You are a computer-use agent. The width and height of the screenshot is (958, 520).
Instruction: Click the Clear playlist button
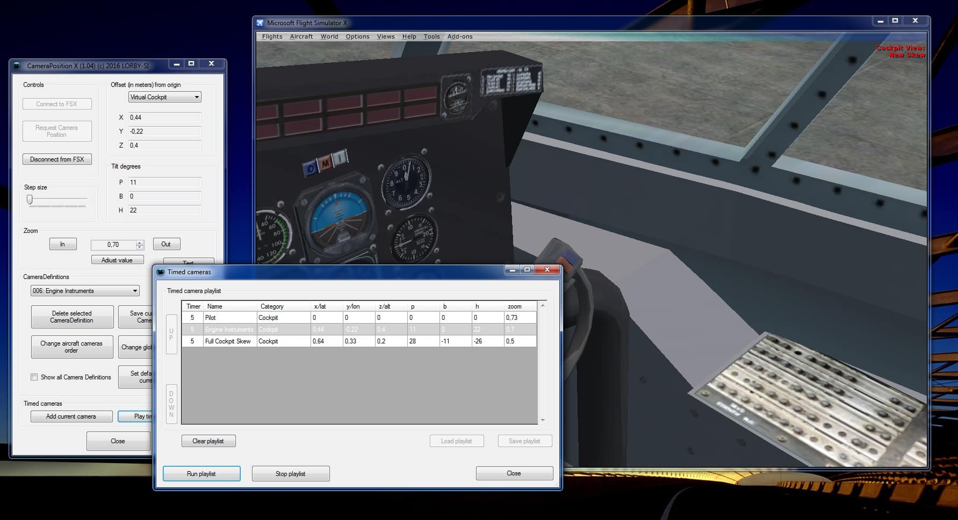tap(208, 441)
